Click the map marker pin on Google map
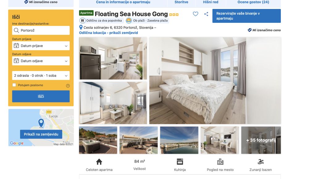Viewport: 316px width, 179px height. click(x=41, y=123)
